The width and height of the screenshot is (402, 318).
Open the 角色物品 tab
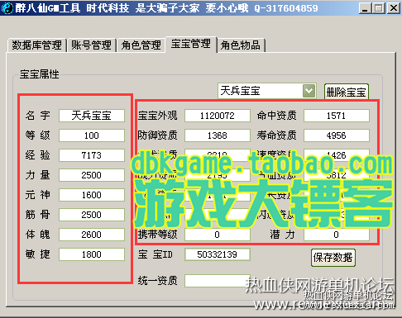[241, 45]
